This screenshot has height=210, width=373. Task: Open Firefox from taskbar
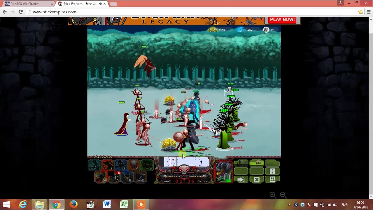[x=73, y=204]
